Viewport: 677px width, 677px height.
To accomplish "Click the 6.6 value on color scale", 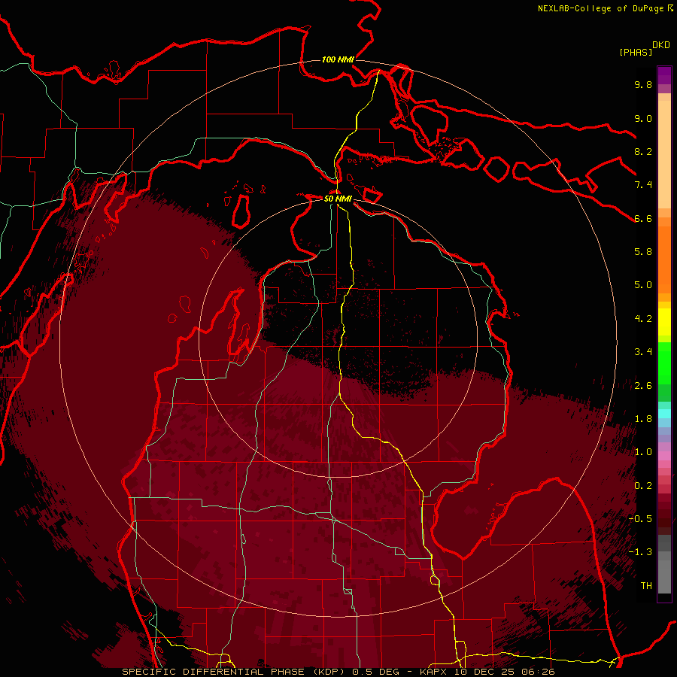I will 643,219.
